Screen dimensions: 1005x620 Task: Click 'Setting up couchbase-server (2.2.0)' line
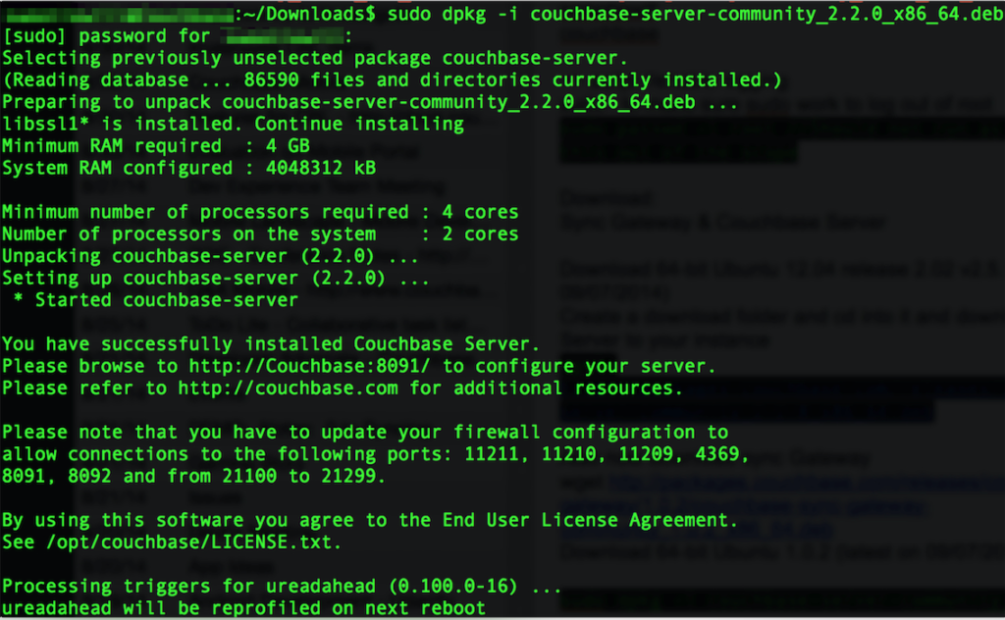click(215, 278)
